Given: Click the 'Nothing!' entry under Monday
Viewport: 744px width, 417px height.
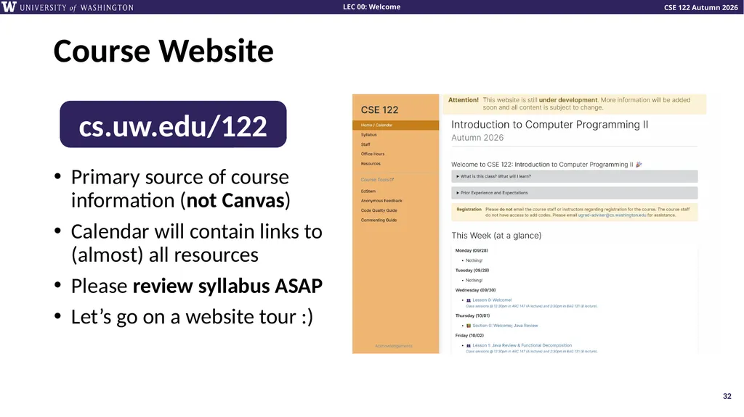Looking at the screenshot, I should point(474,260).
